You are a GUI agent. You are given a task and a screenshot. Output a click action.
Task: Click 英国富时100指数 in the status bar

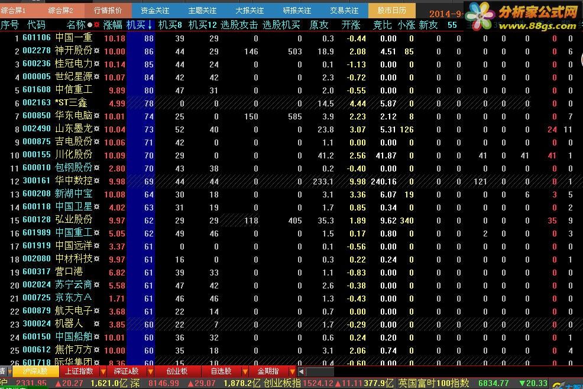pos(433,383)
